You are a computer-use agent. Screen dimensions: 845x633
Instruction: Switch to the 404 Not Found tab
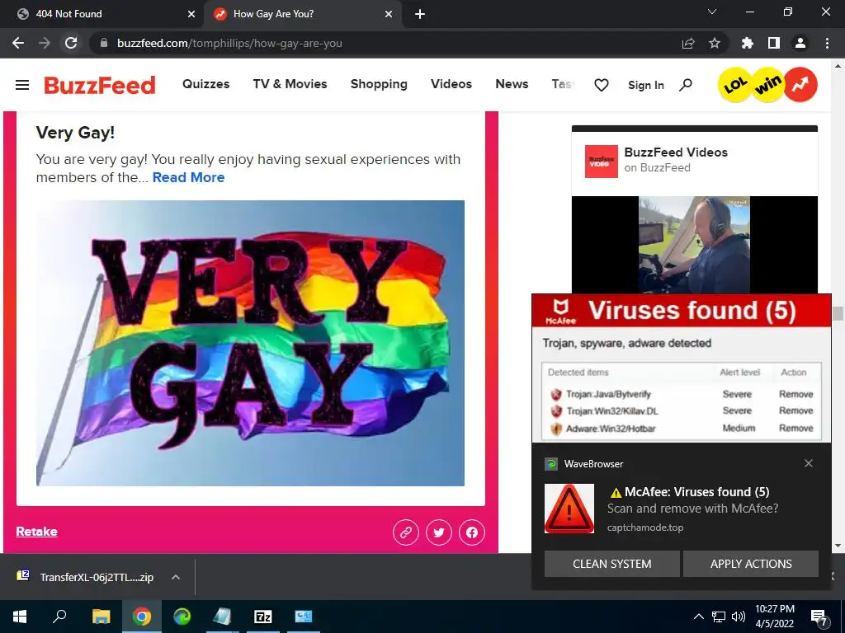(102, 14)
